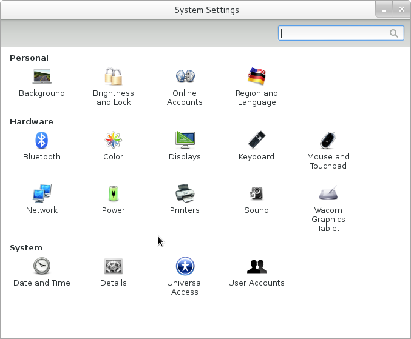Viewport: 411px width, 339px height.
Task: Open the Displays monitor icon
Action: click(185, 140)
